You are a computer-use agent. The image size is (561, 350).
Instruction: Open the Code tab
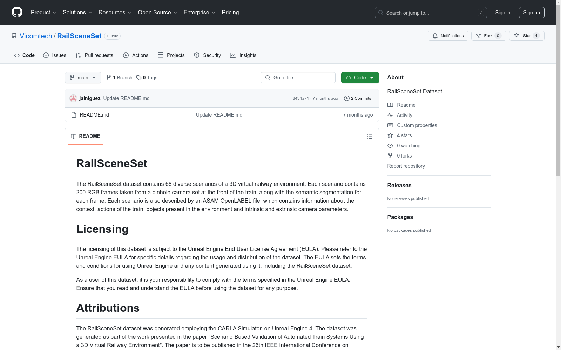25,55
